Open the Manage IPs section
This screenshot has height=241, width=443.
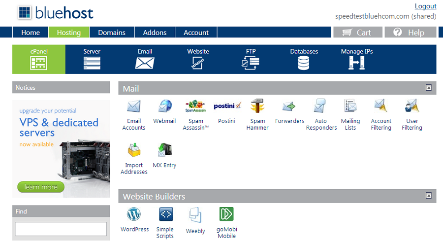click(356, 59)
